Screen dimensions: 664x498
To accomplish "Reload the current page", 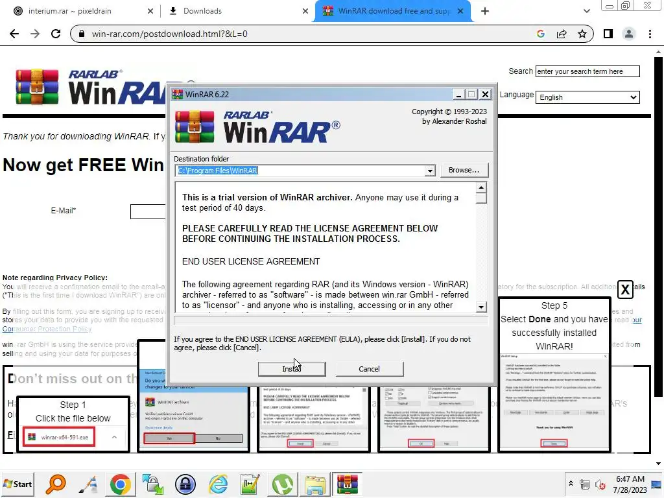I will click(x=56, y=34).
